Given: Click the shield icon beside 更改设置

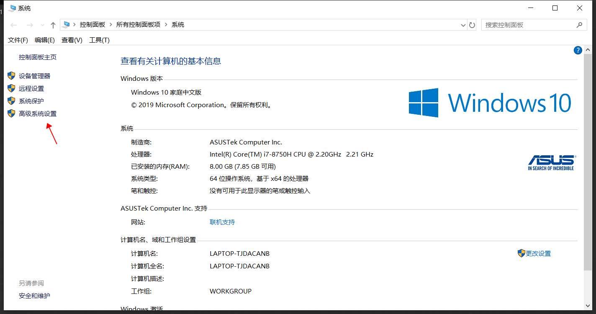Looking at the screenshot, I should click(521, 253).
